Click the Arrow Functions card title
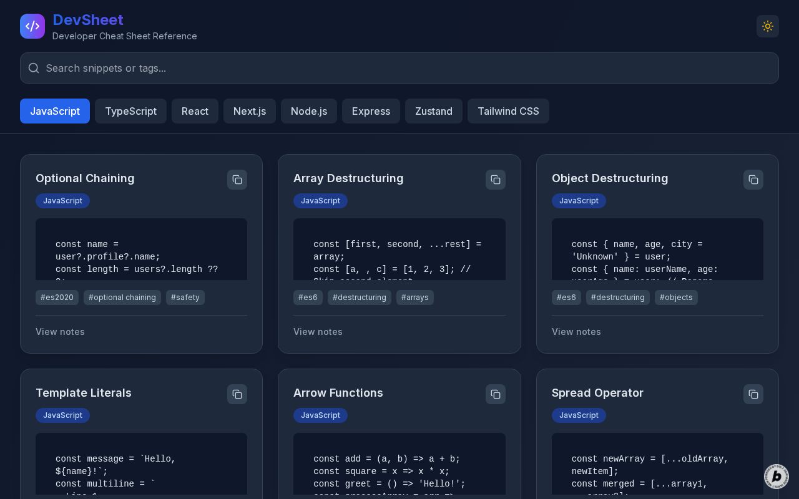 point(338,393)
